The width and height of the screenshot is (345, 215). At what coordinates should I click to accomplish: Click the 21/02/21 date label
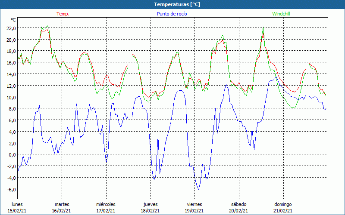coord(283,211)
